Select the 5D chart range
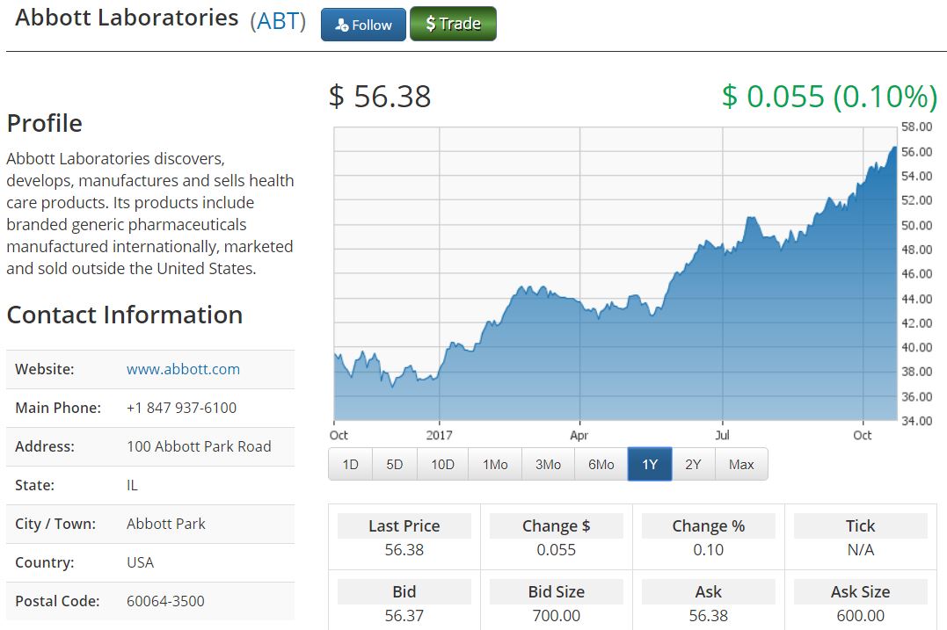 [x=395, y=465]
